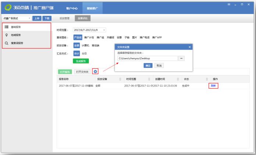Select the 地域报告 location pin icon
The image size is (256, 155).
(7, 36)
